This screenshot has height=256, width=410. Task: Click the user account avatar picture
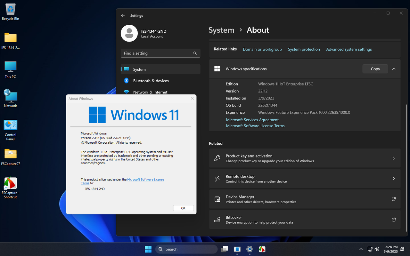tap(129, 33)
